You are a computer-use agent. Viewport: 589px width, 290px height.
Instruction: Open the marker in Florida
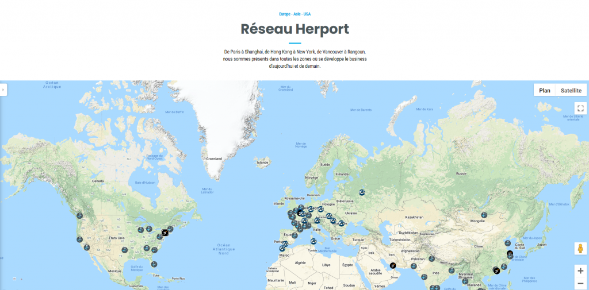(x=154, y=264)
